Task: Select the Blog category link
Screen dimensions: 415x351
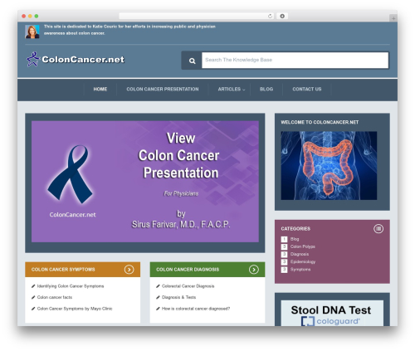Action: (x=295, y=239)
